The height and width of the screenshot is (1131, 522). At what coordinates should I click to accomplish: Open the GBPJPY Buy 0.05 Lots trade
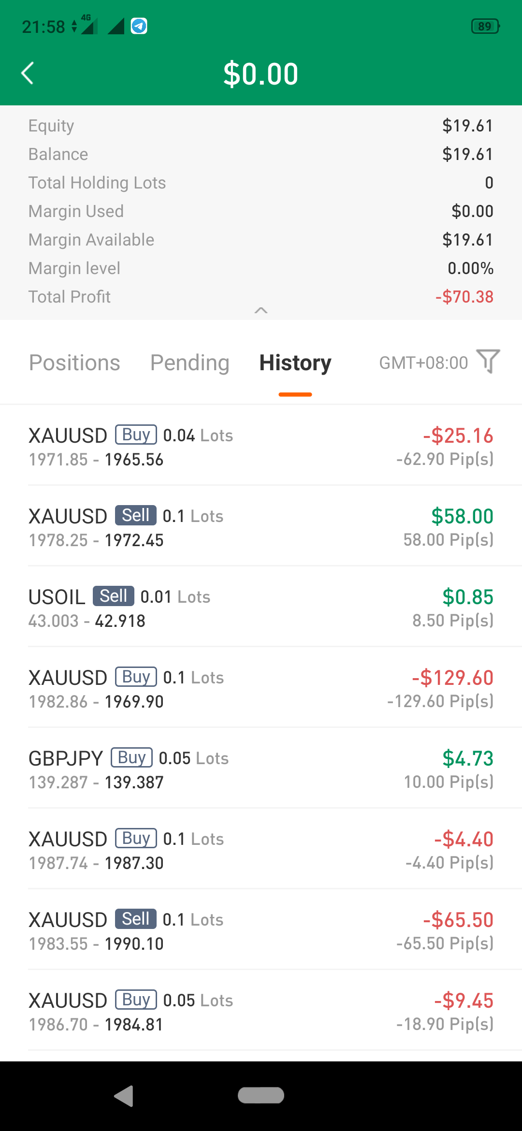tap(261, 769)
